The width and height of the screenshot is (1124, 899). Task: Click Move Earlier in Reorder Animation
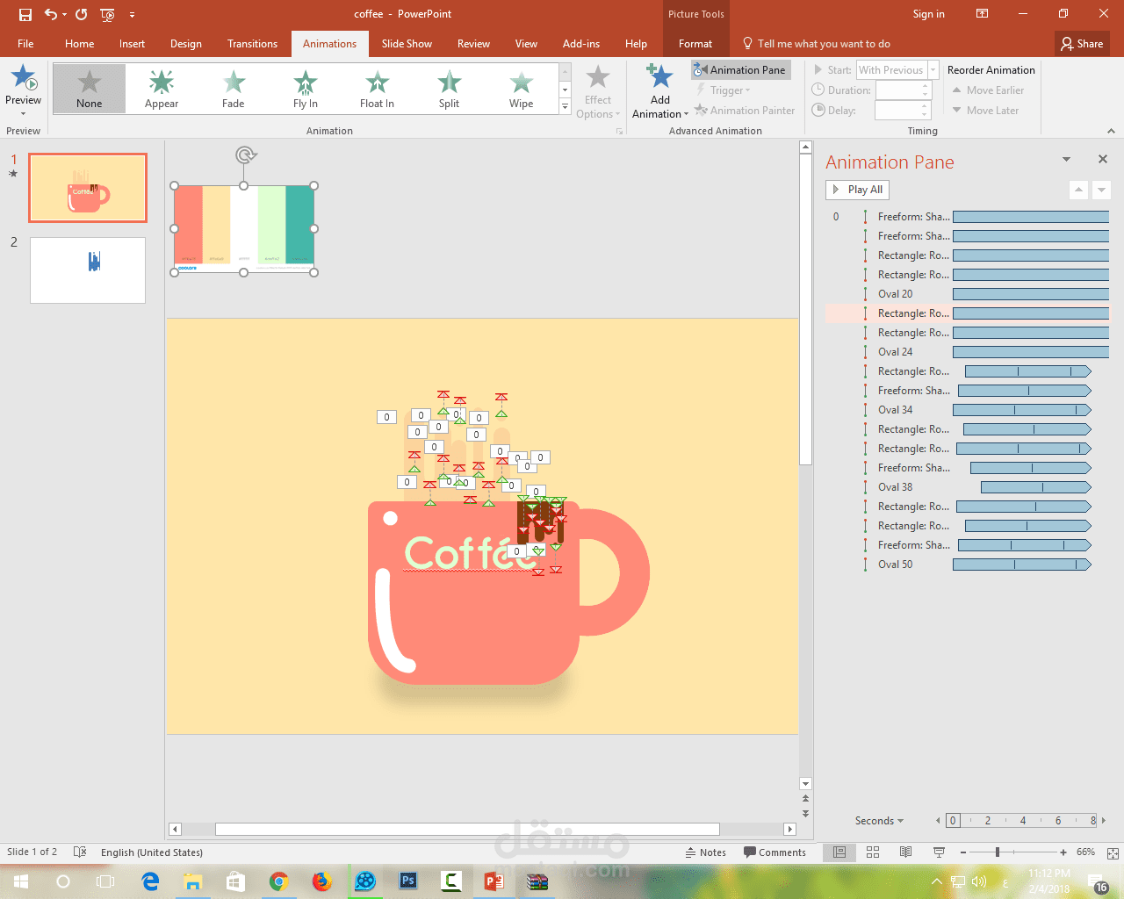coord(988,90)
